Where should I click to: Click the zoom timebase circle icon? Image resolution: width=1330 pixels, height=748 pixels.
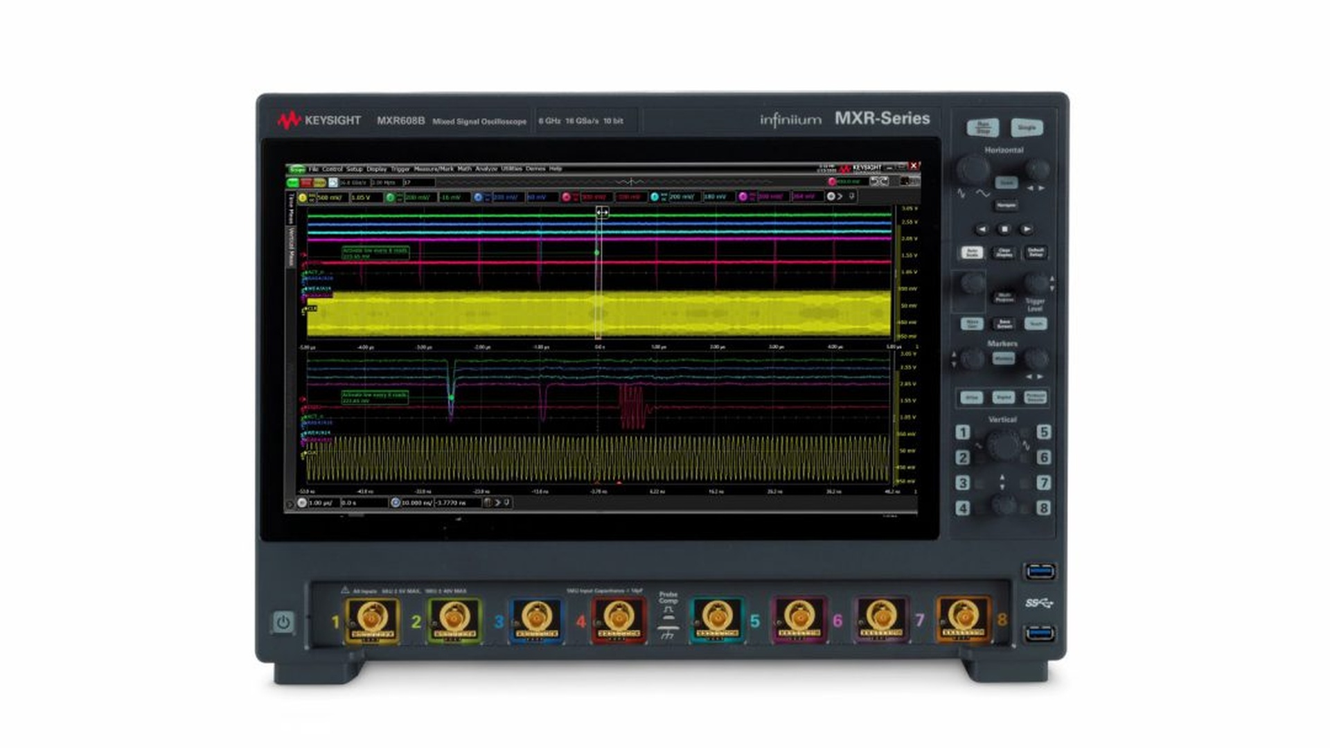click(396, 503)
